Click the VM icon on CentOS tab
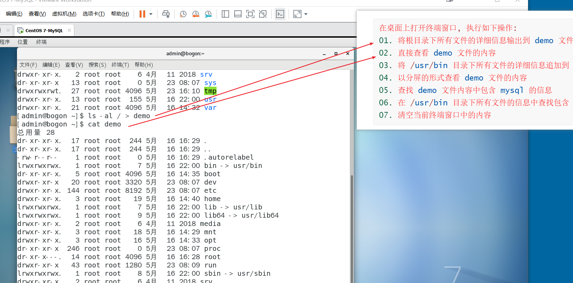 [21, 30]
